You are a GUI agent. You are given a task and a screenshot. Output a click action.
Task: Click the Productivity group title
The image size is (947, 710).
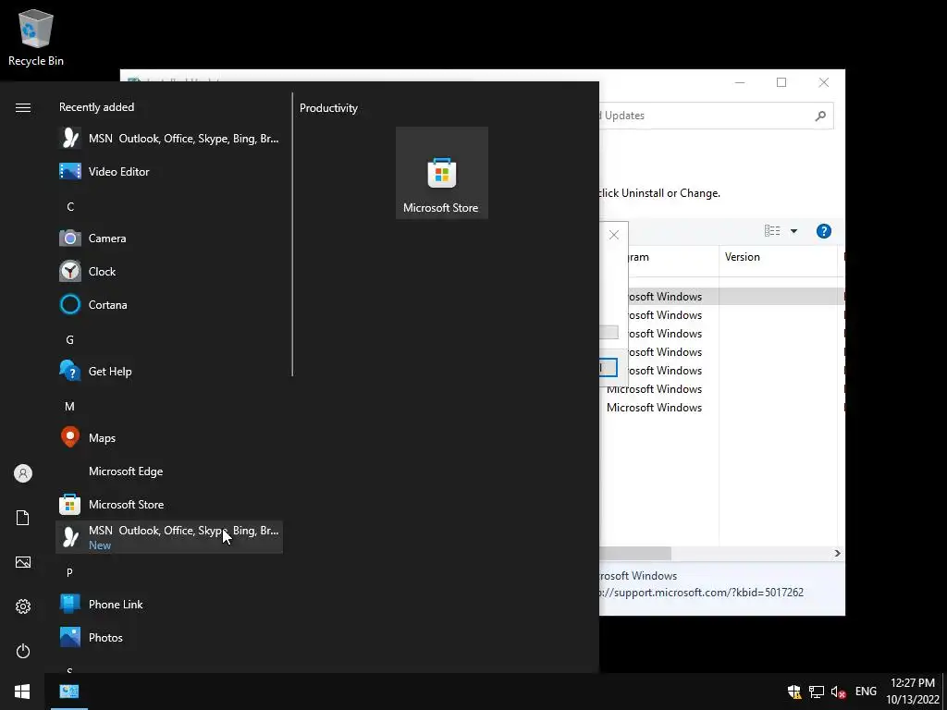pos(328,108)
